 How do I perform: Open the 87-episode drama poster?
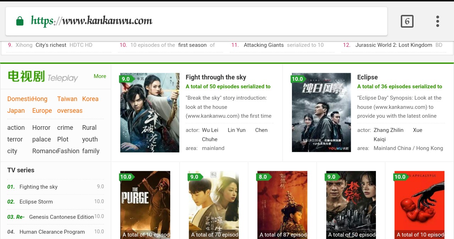pyautogui.click(x=282, y=205)
